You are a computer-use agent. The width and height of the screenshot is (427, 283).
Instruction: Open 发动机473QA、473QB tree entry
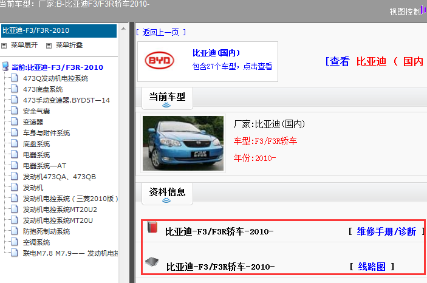[60, 177]
